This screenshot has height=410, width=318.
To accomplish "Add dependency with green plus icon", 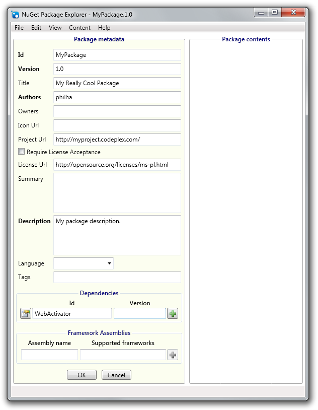I will point(173,313).
